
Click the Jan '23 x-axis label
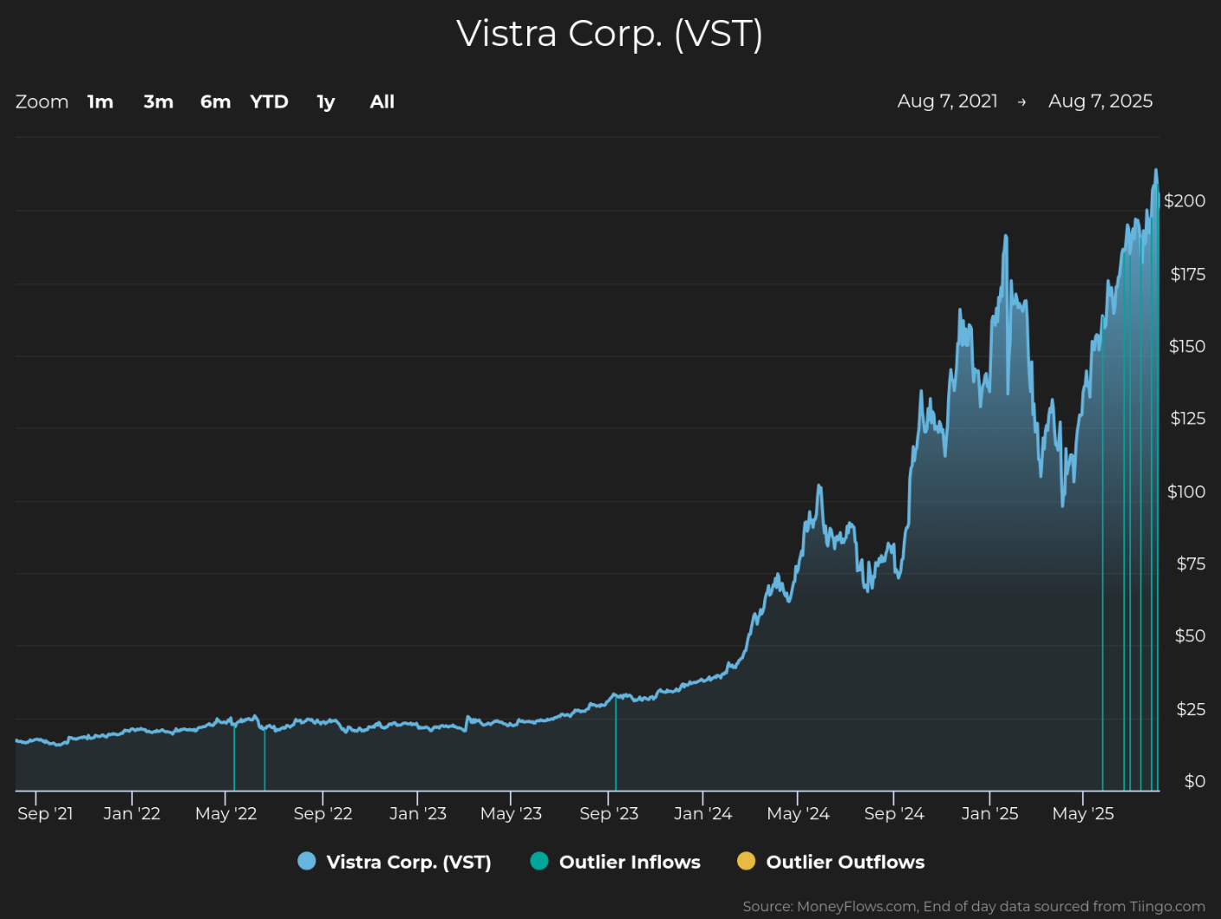pos(418,814)
